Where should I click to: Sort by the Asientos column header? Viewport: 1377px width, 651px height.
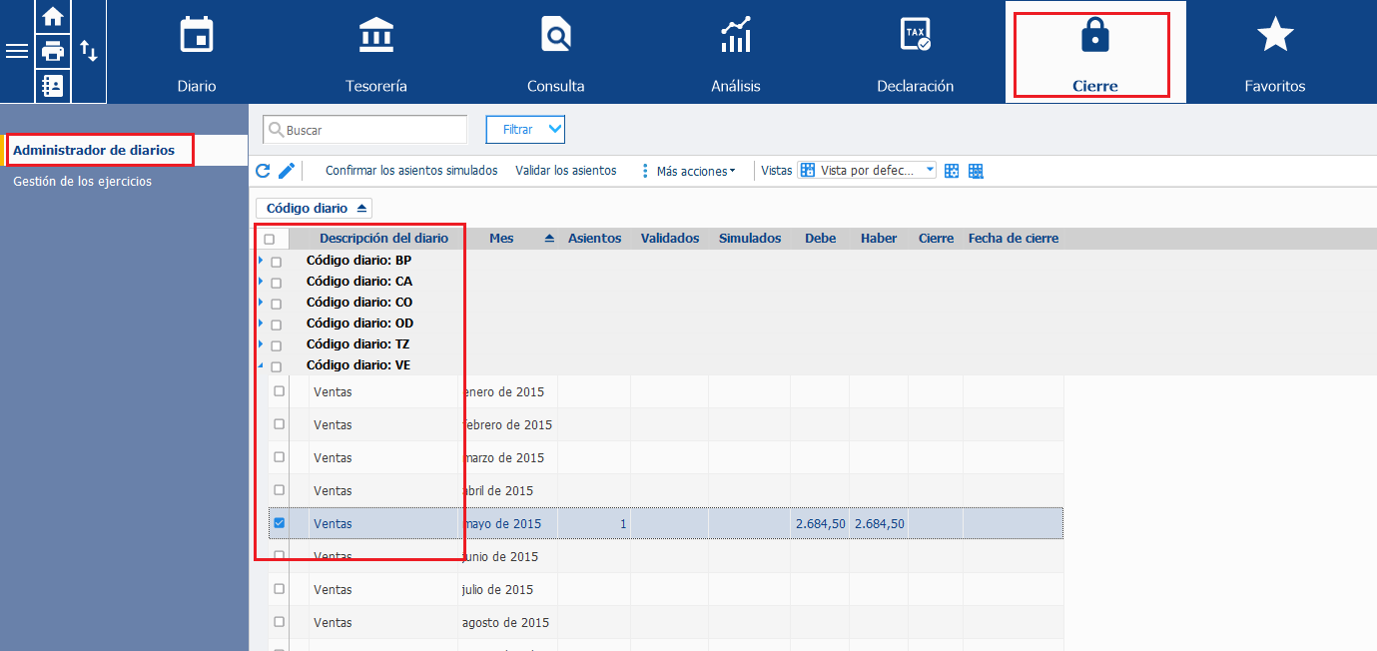(x=595, y=239)
